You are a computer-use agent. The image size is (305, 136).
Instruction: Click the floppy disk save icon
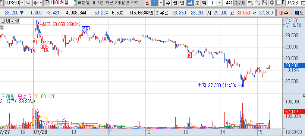[x=265, y=3]
